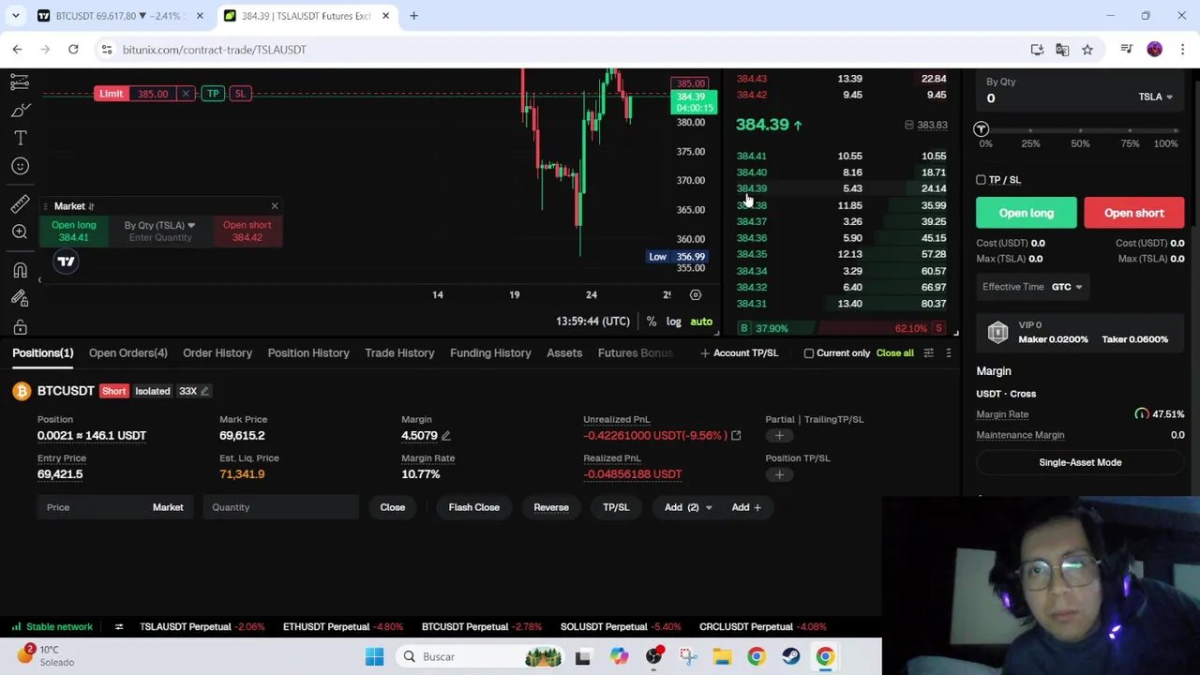Edit margin 4.5079 pencil icon

point(446,436)
